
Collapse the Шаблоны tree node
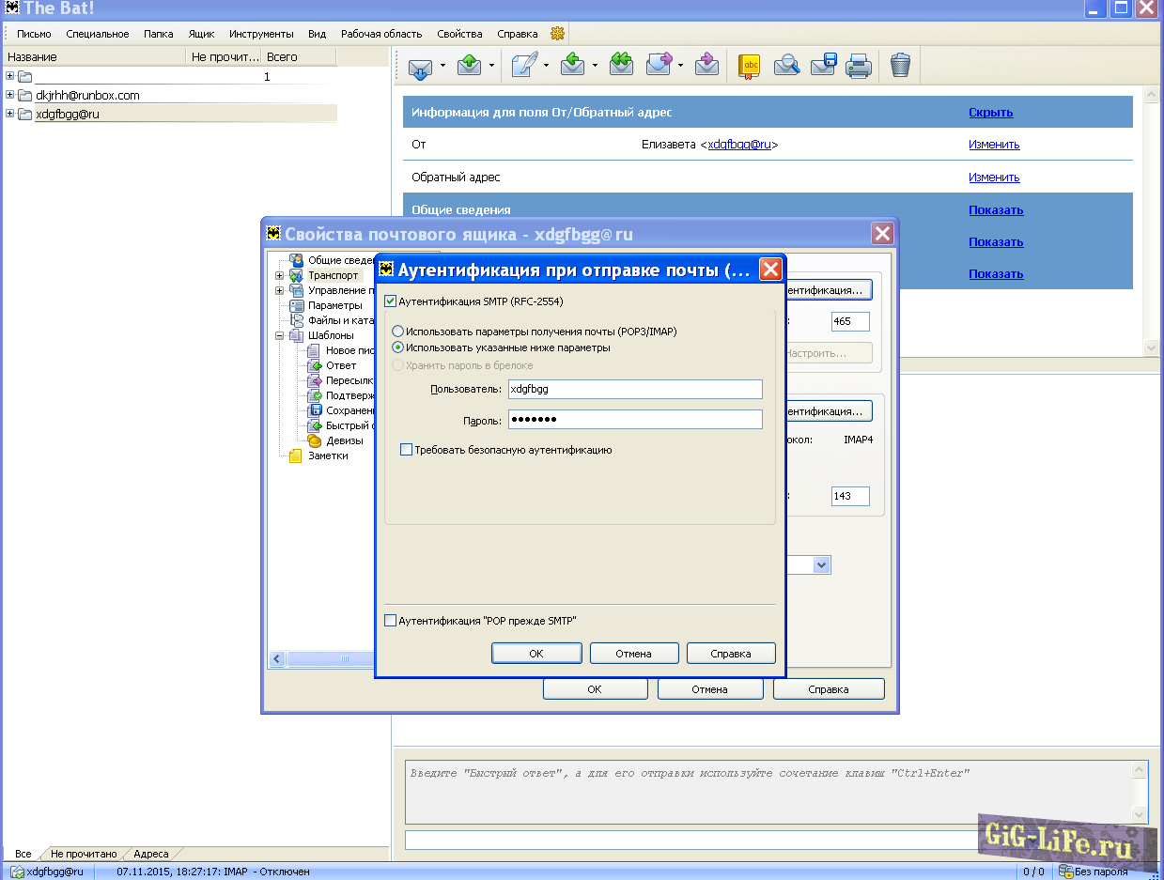(280, 335)
